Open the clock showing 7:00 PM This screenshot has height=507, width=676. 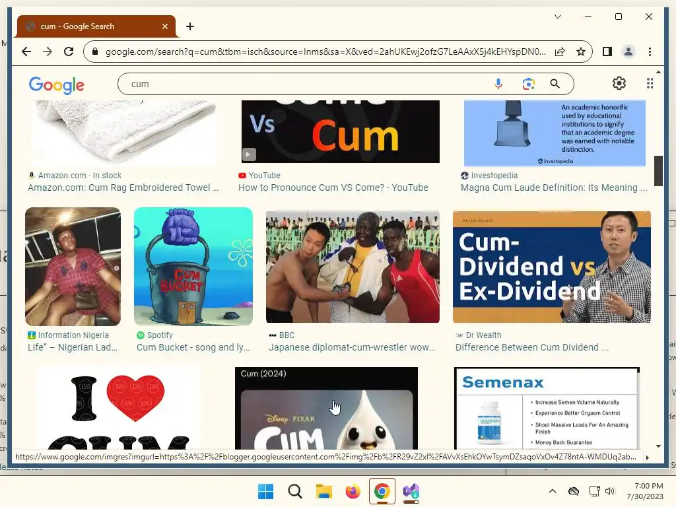click(x=645, y=491)
